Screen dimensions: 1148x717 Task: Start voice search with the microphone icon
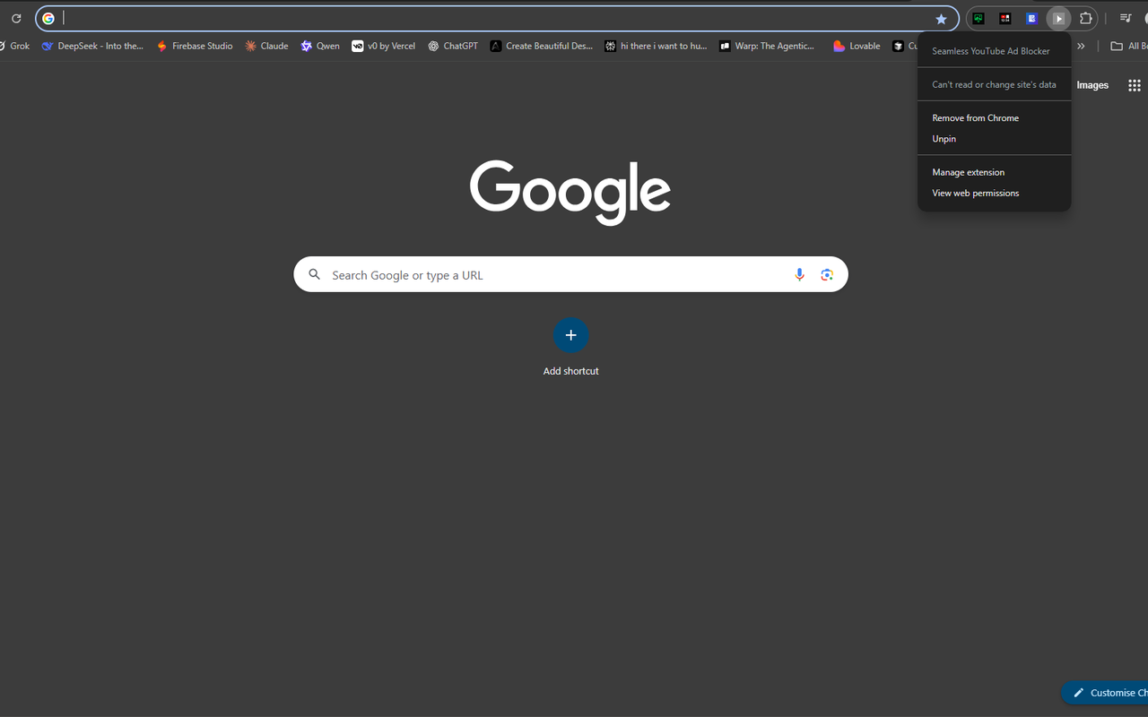pyautogui.click(x=799, y=274)
